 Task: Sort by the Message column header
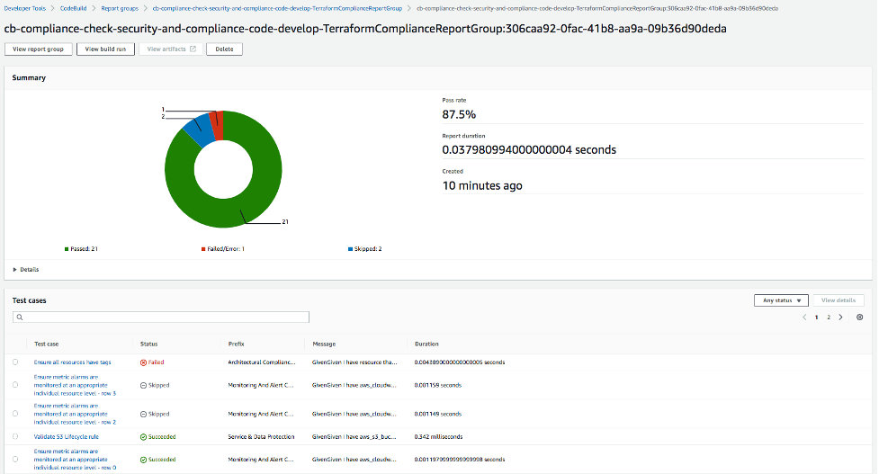pos(324,344)
